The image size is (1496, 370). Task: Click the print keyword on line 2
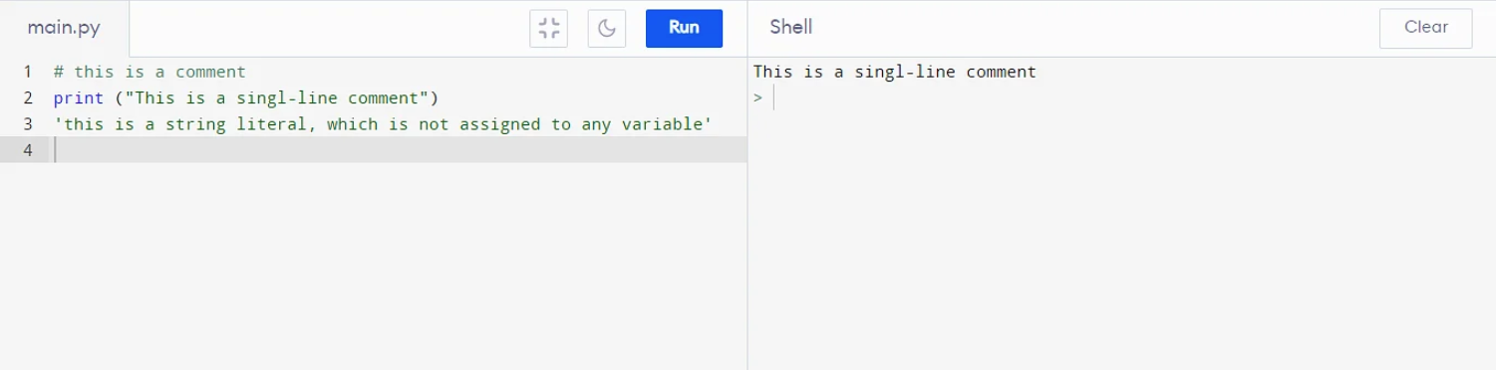click(x=78, y=97)
